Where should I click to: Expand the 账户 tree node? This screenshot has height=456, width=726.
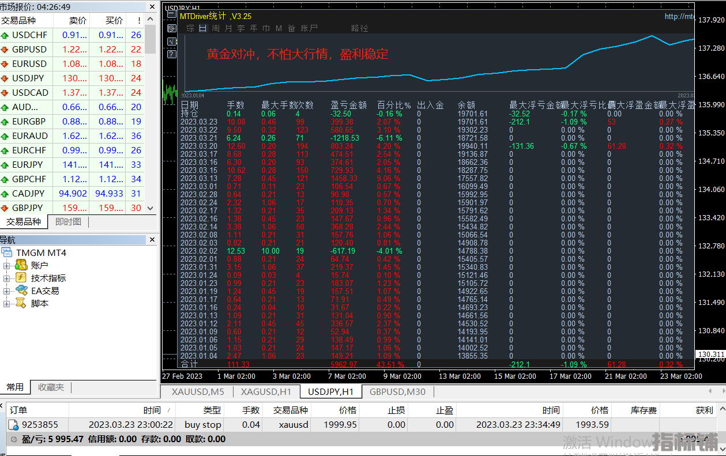click(7, 266)
